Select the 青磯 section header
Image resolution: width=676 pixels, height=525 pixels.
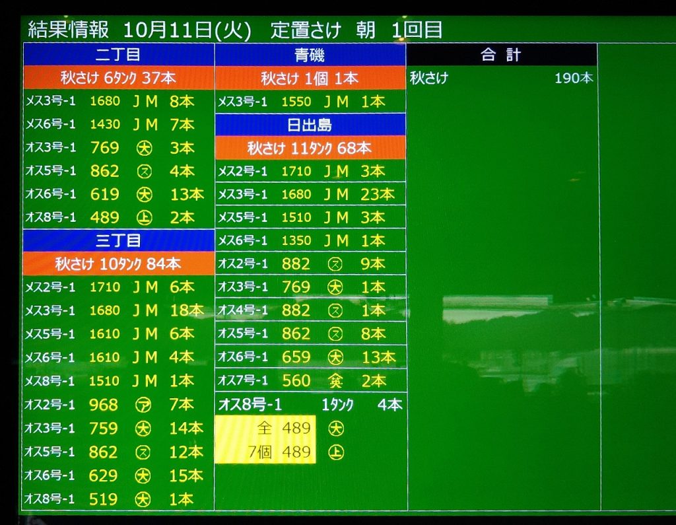[x=310, y=55]
